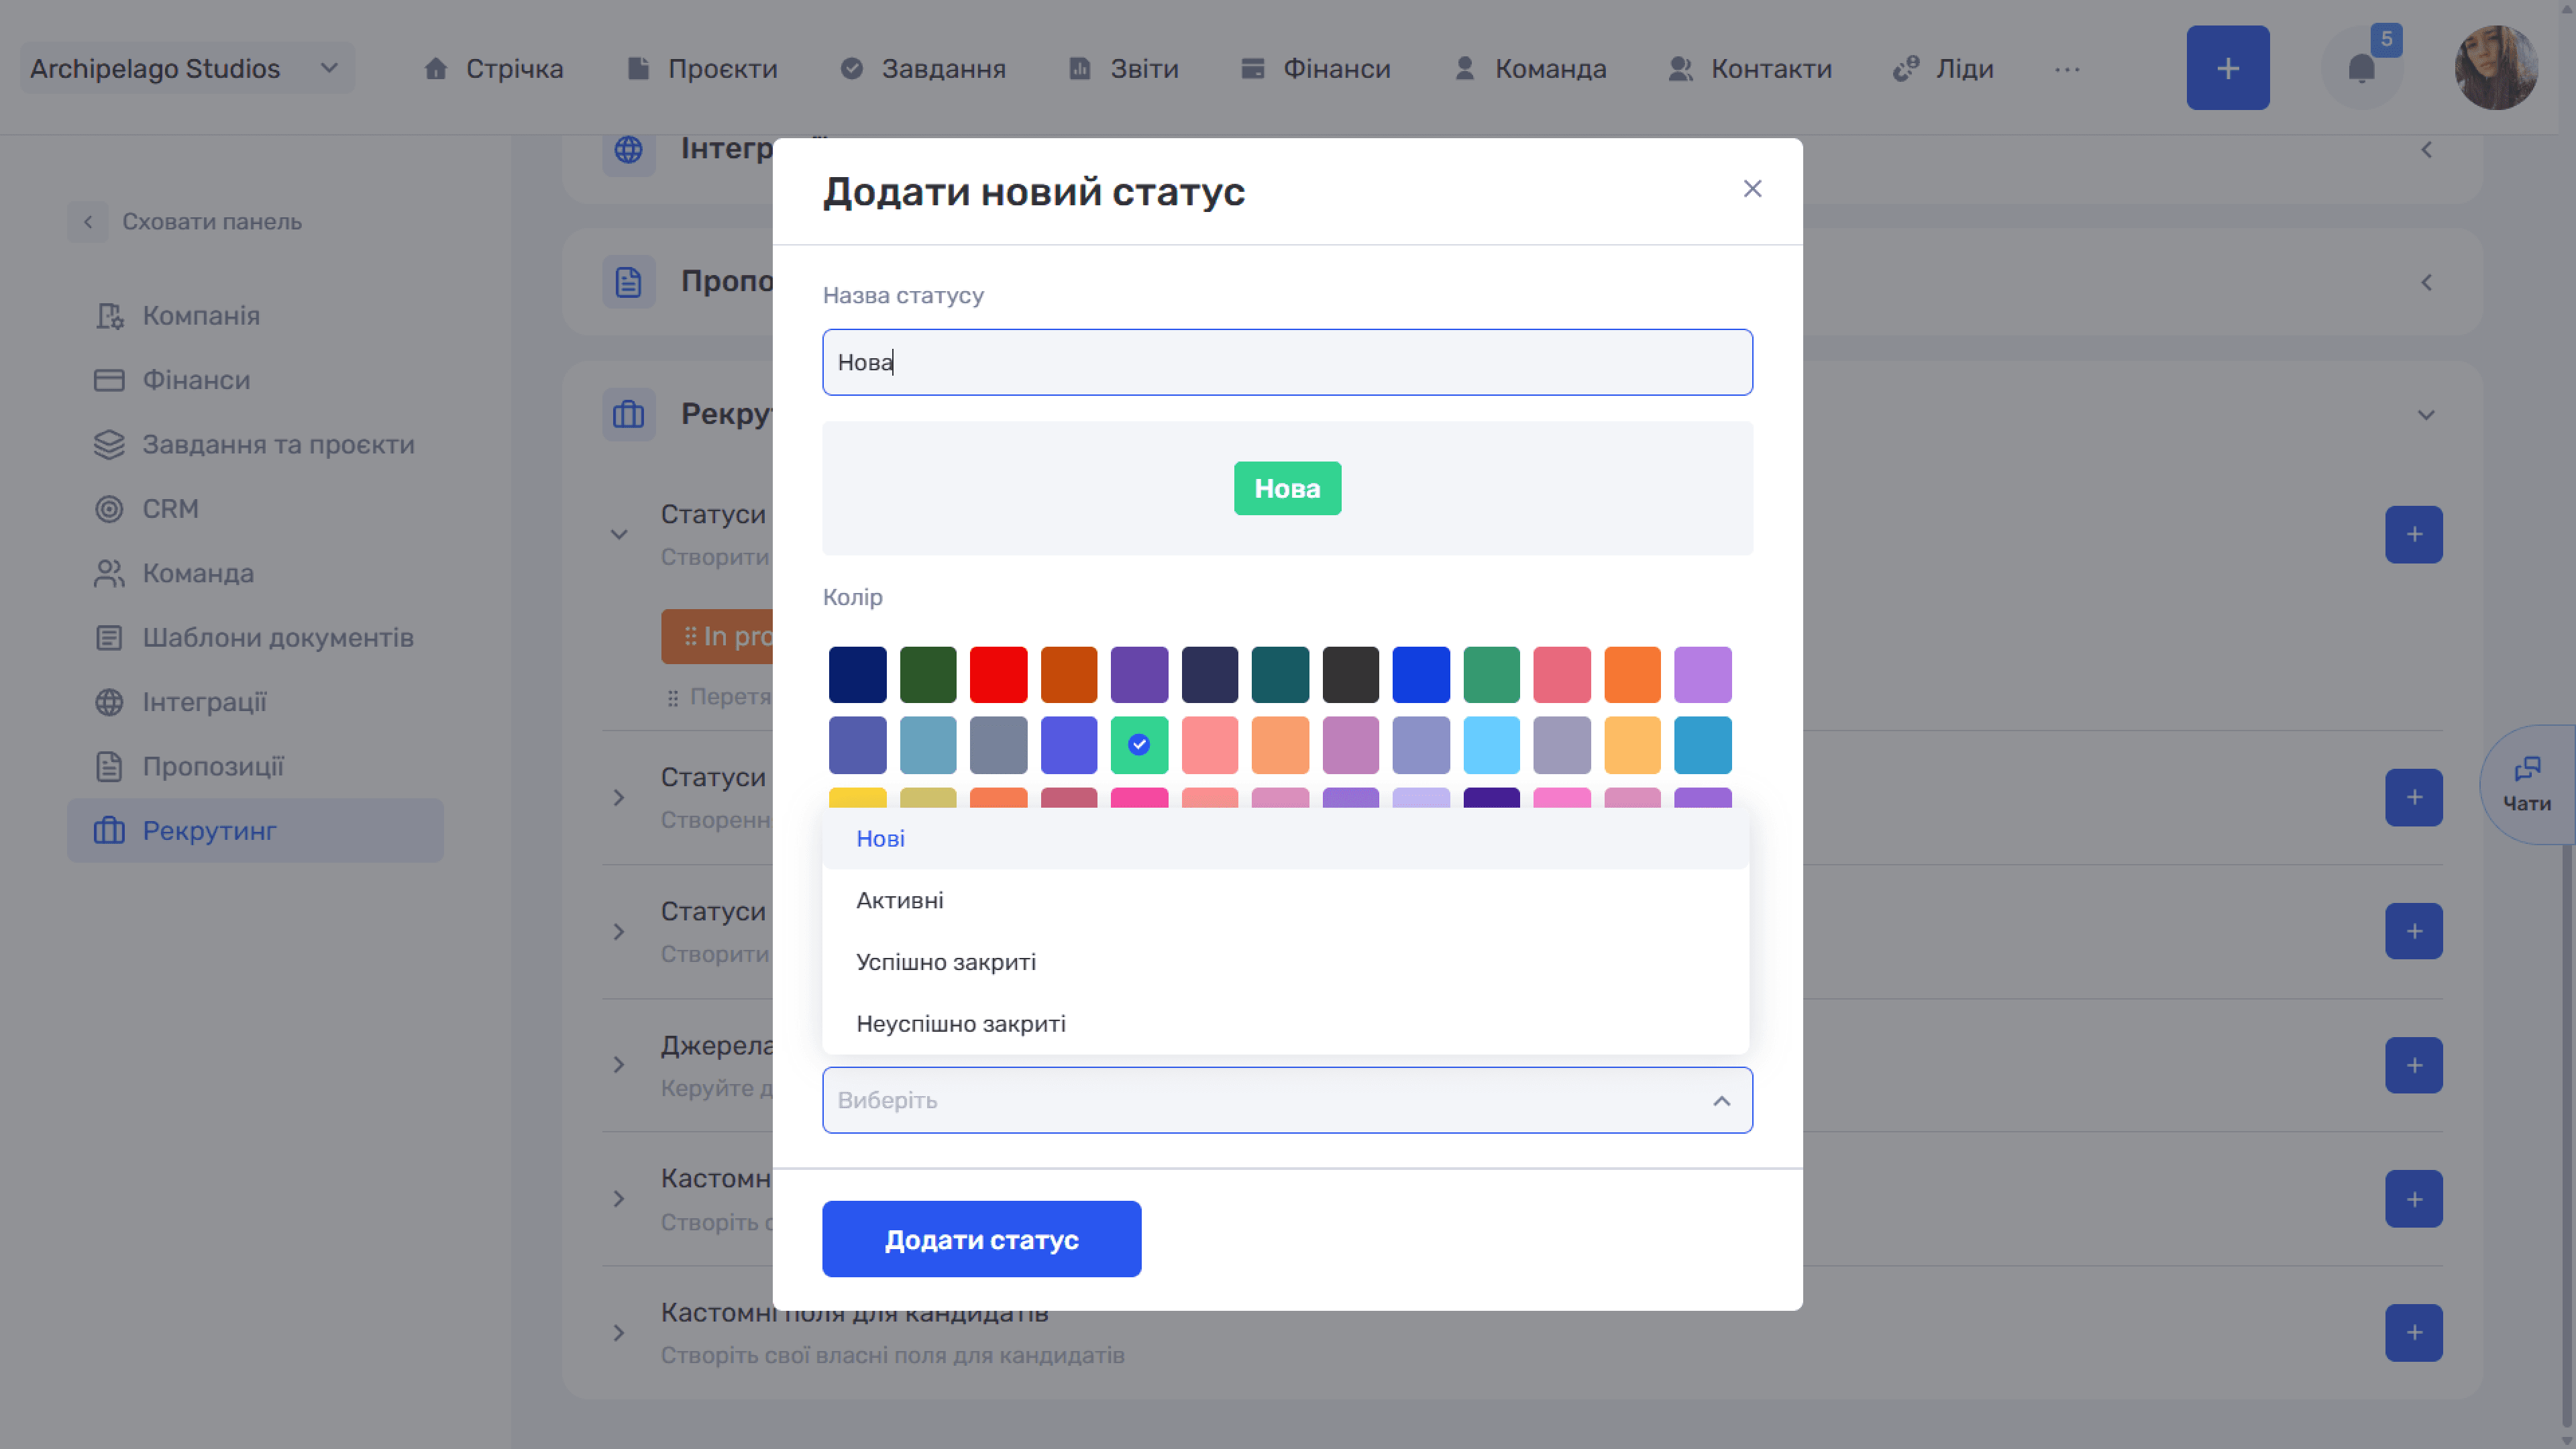Viewport: 2576px width, 1449px height.
Task: Open Звіти in top navigation
Action: click(x=1124, y=69)
